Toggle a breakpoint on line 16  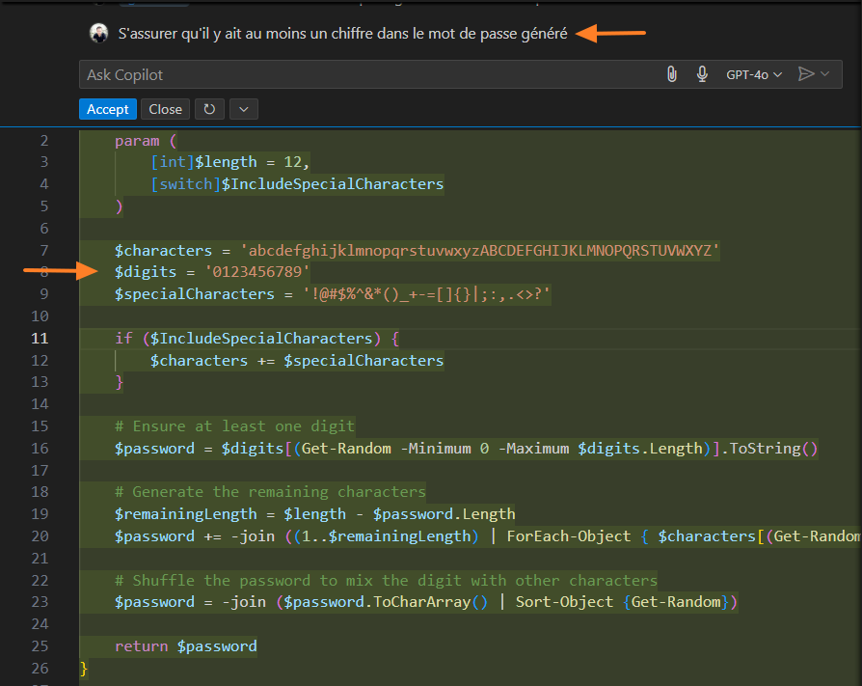[19, 448]
